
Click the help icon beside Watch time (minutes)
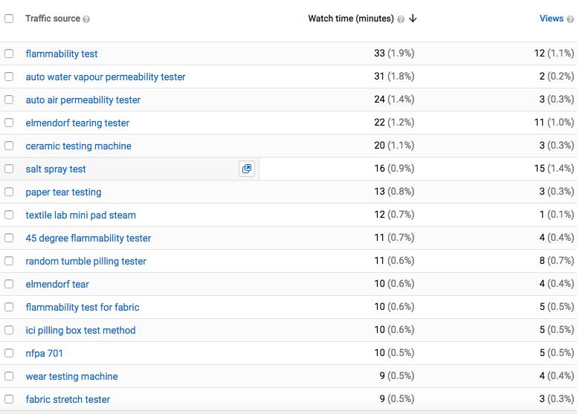coord(401,19)
